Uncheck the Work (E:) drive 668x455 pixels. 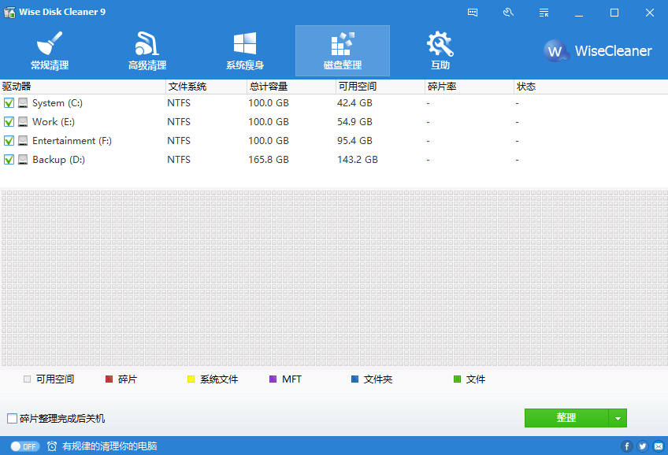coord(10,121)
